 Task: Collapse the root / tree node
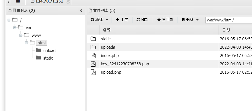pyautogui.click(x=9, y=20)
